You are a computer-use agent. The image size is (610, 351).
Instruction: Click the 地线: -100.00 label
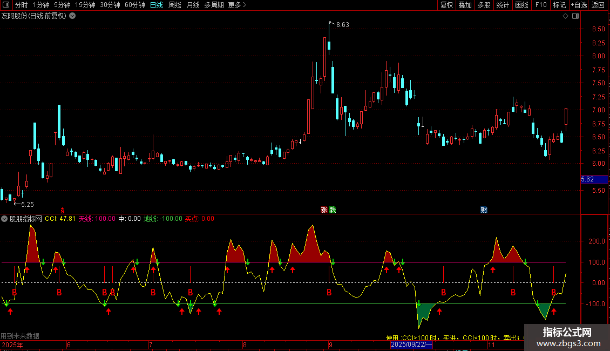point(162,219)
